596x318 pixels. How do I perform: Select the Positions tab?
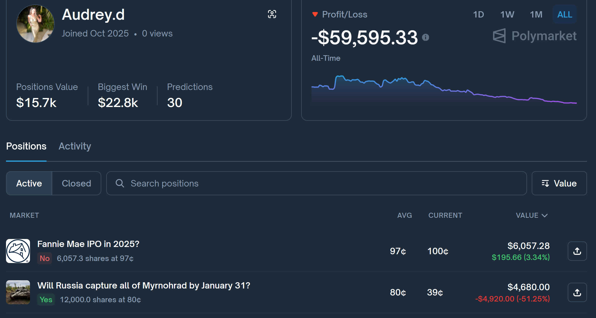26,146
